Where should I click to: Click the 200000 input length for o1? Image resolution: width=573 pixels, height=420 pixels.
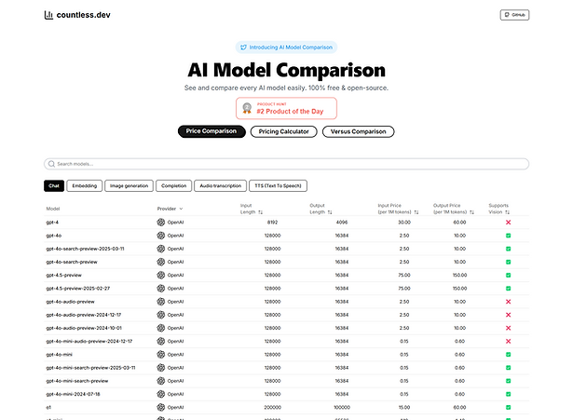point(273,407)
